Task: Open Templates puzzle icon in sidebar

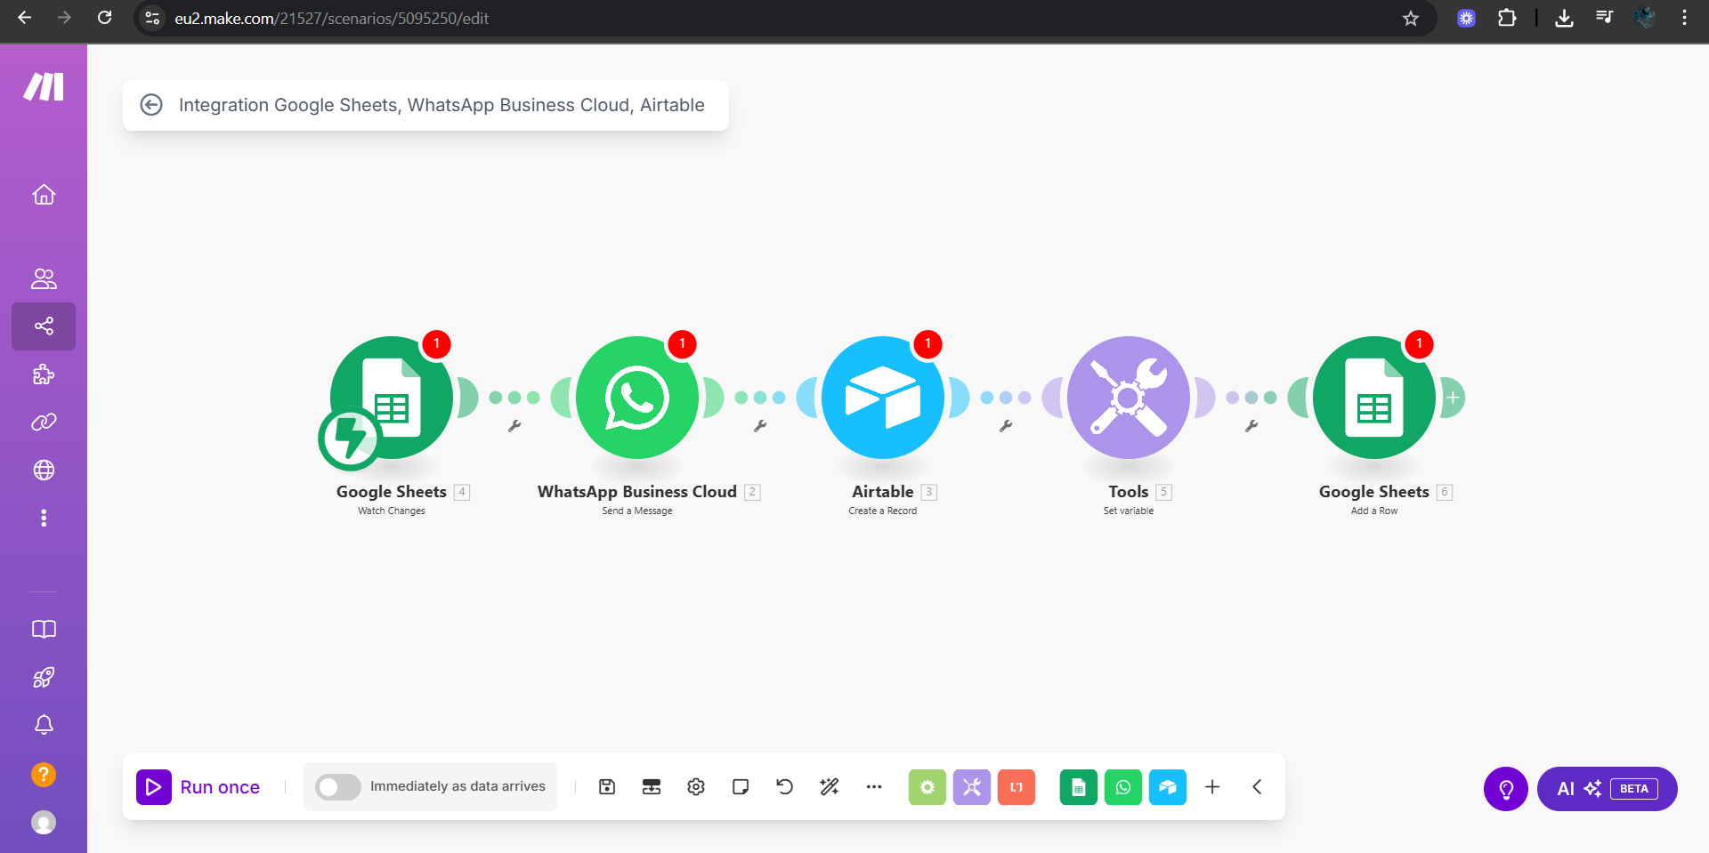Action: pos(44,374)
